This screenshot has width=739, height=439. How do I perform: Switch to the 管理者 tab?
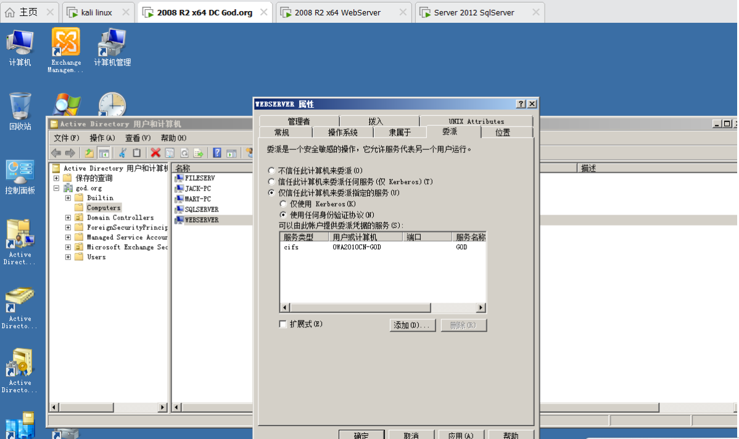pos(299,121)
